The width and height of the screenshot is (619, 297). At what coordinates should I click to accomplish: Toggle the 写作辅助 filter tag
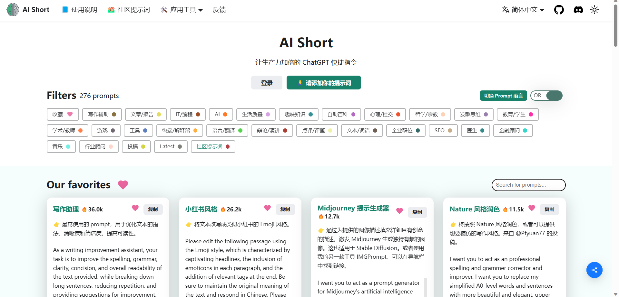[x=102, y=115]
